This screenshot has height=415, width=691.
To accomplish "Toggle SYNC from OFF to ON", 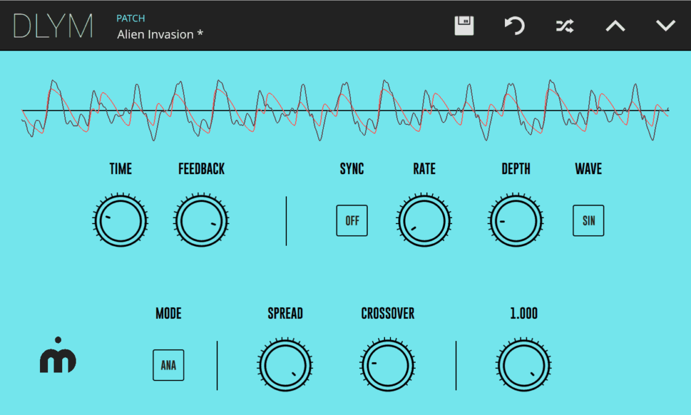I will tap(352, 220).
